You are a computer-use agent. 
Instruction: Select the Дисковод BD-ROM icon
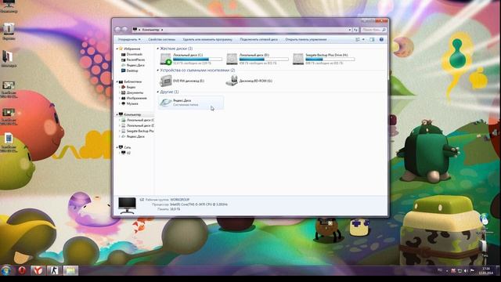(232, 81)
